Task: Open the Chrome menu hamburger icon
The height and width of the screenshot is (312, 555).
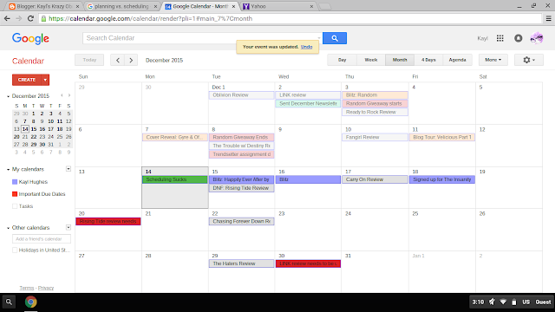Action: click(x=548, y=18)
